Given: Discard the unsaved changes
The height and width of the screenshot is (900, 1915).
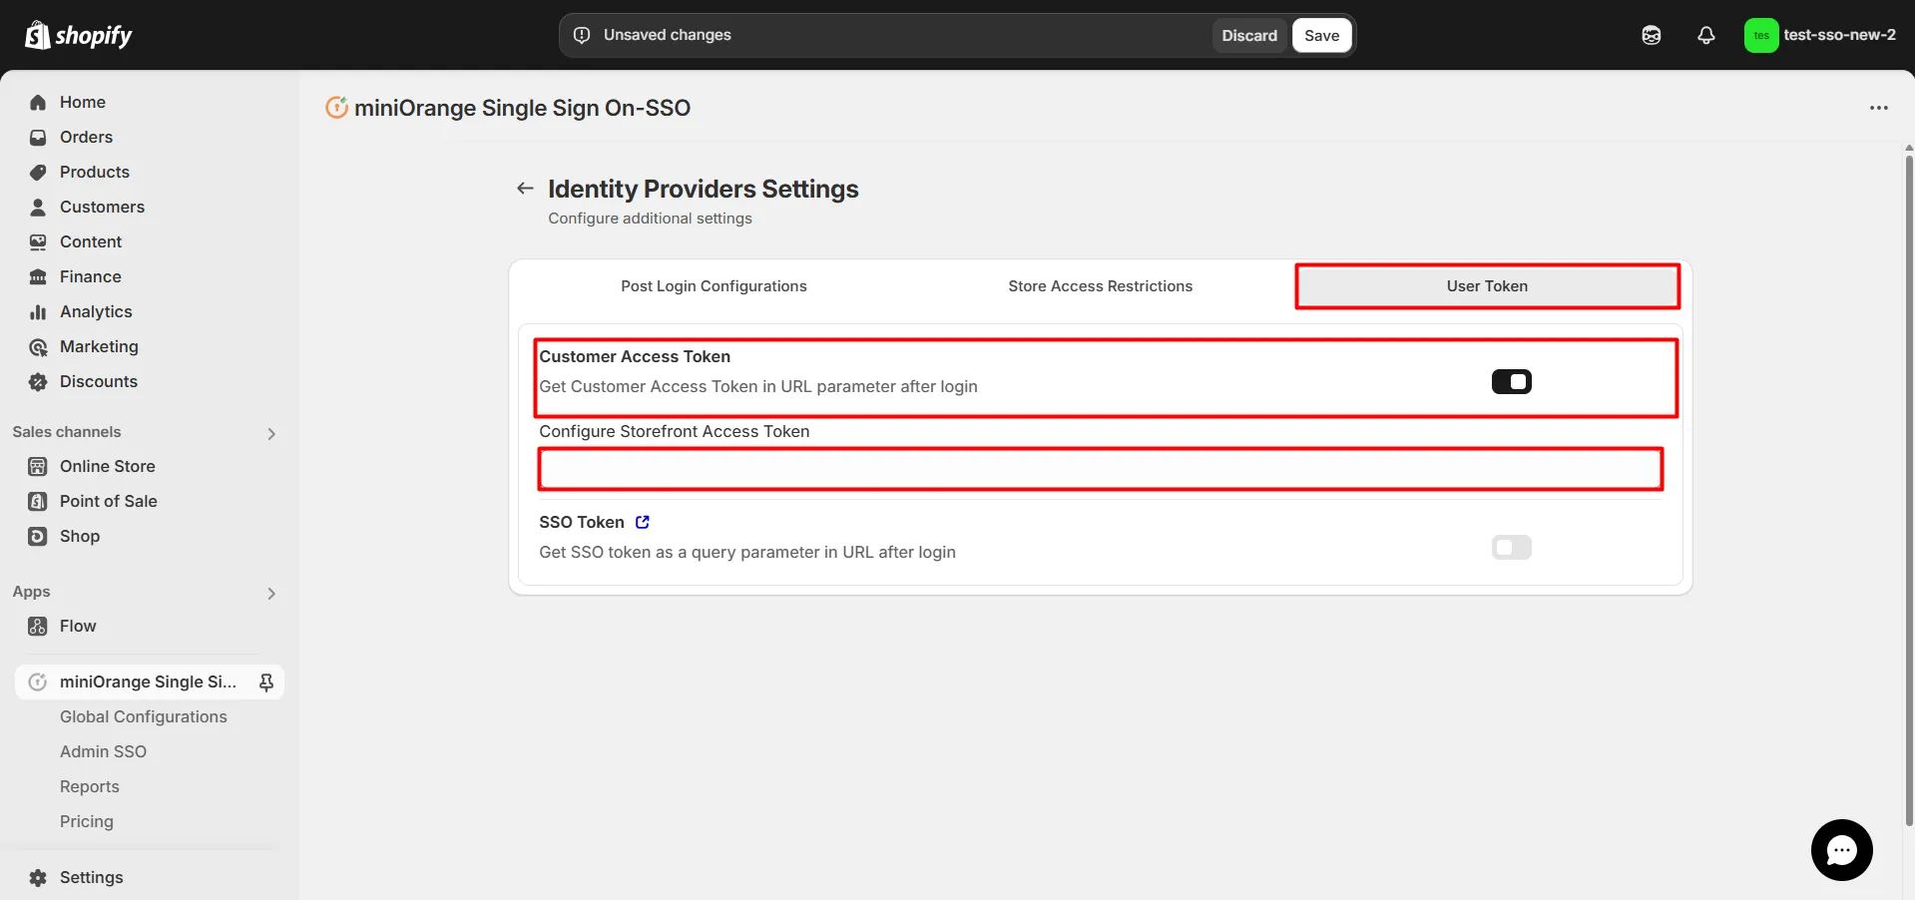Looking at the screenshot, I should [1249, 35].
